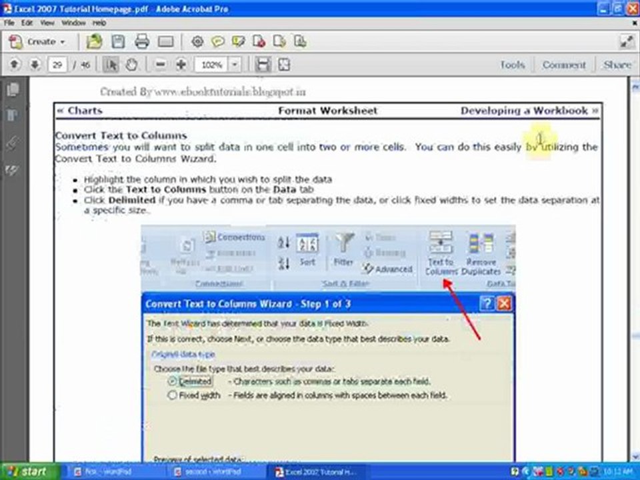Show the Bookmarks side panel

(x=13, y=115)
